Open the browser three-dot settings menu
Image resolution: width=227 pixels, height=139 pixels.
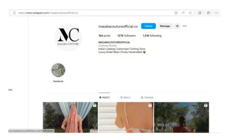point(216,13)
